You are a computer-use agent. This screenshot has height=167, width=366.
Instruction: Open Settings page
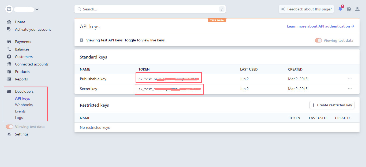pos(22,134)
